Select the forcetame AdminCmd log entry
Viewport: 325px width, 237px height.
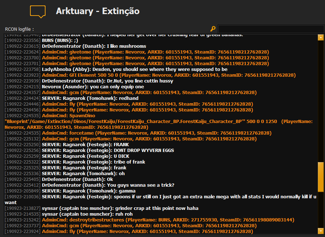(156, 133)
